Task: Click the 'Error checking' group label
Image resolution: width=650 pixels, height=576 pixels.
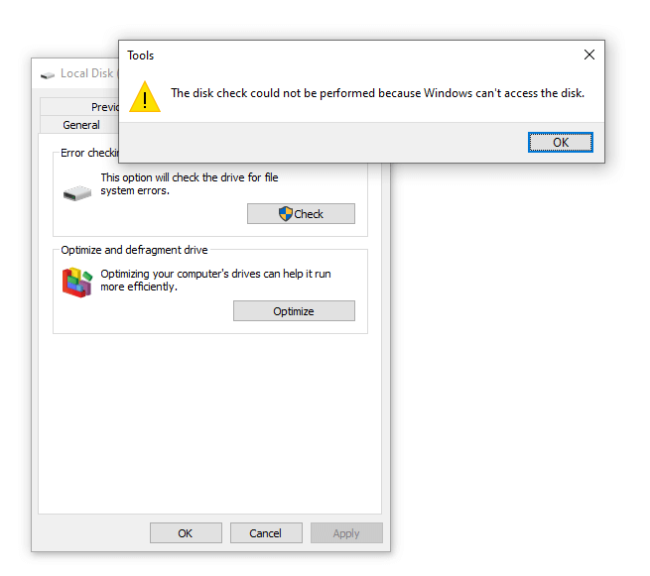Action: pos(90,153)
